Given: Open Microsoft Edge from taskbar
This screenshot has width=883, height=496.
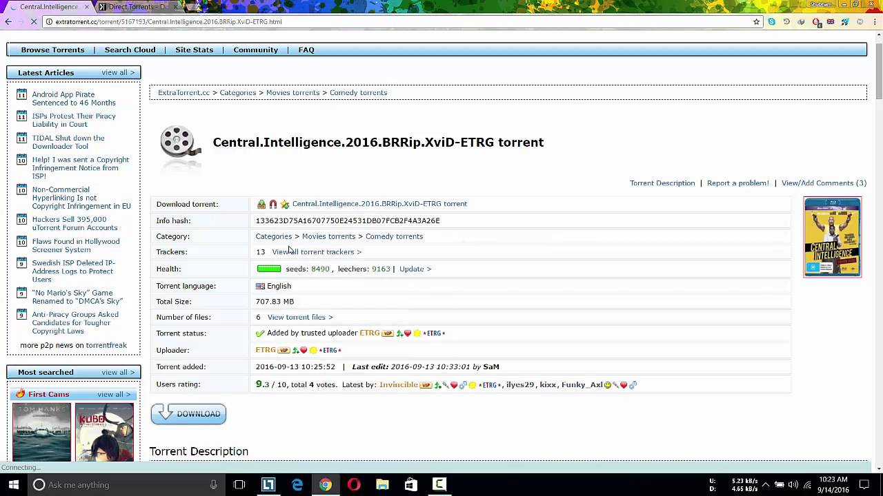Looking at the screenshot, I should (x=297, y=484).
